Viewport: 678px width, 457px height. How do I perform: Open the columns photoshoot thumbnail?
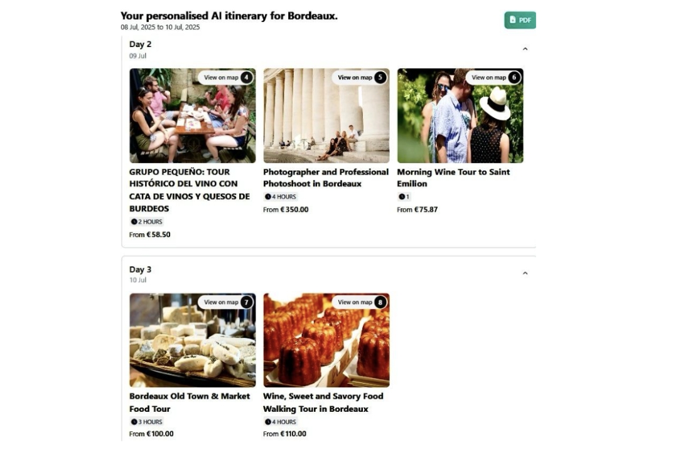326,115
